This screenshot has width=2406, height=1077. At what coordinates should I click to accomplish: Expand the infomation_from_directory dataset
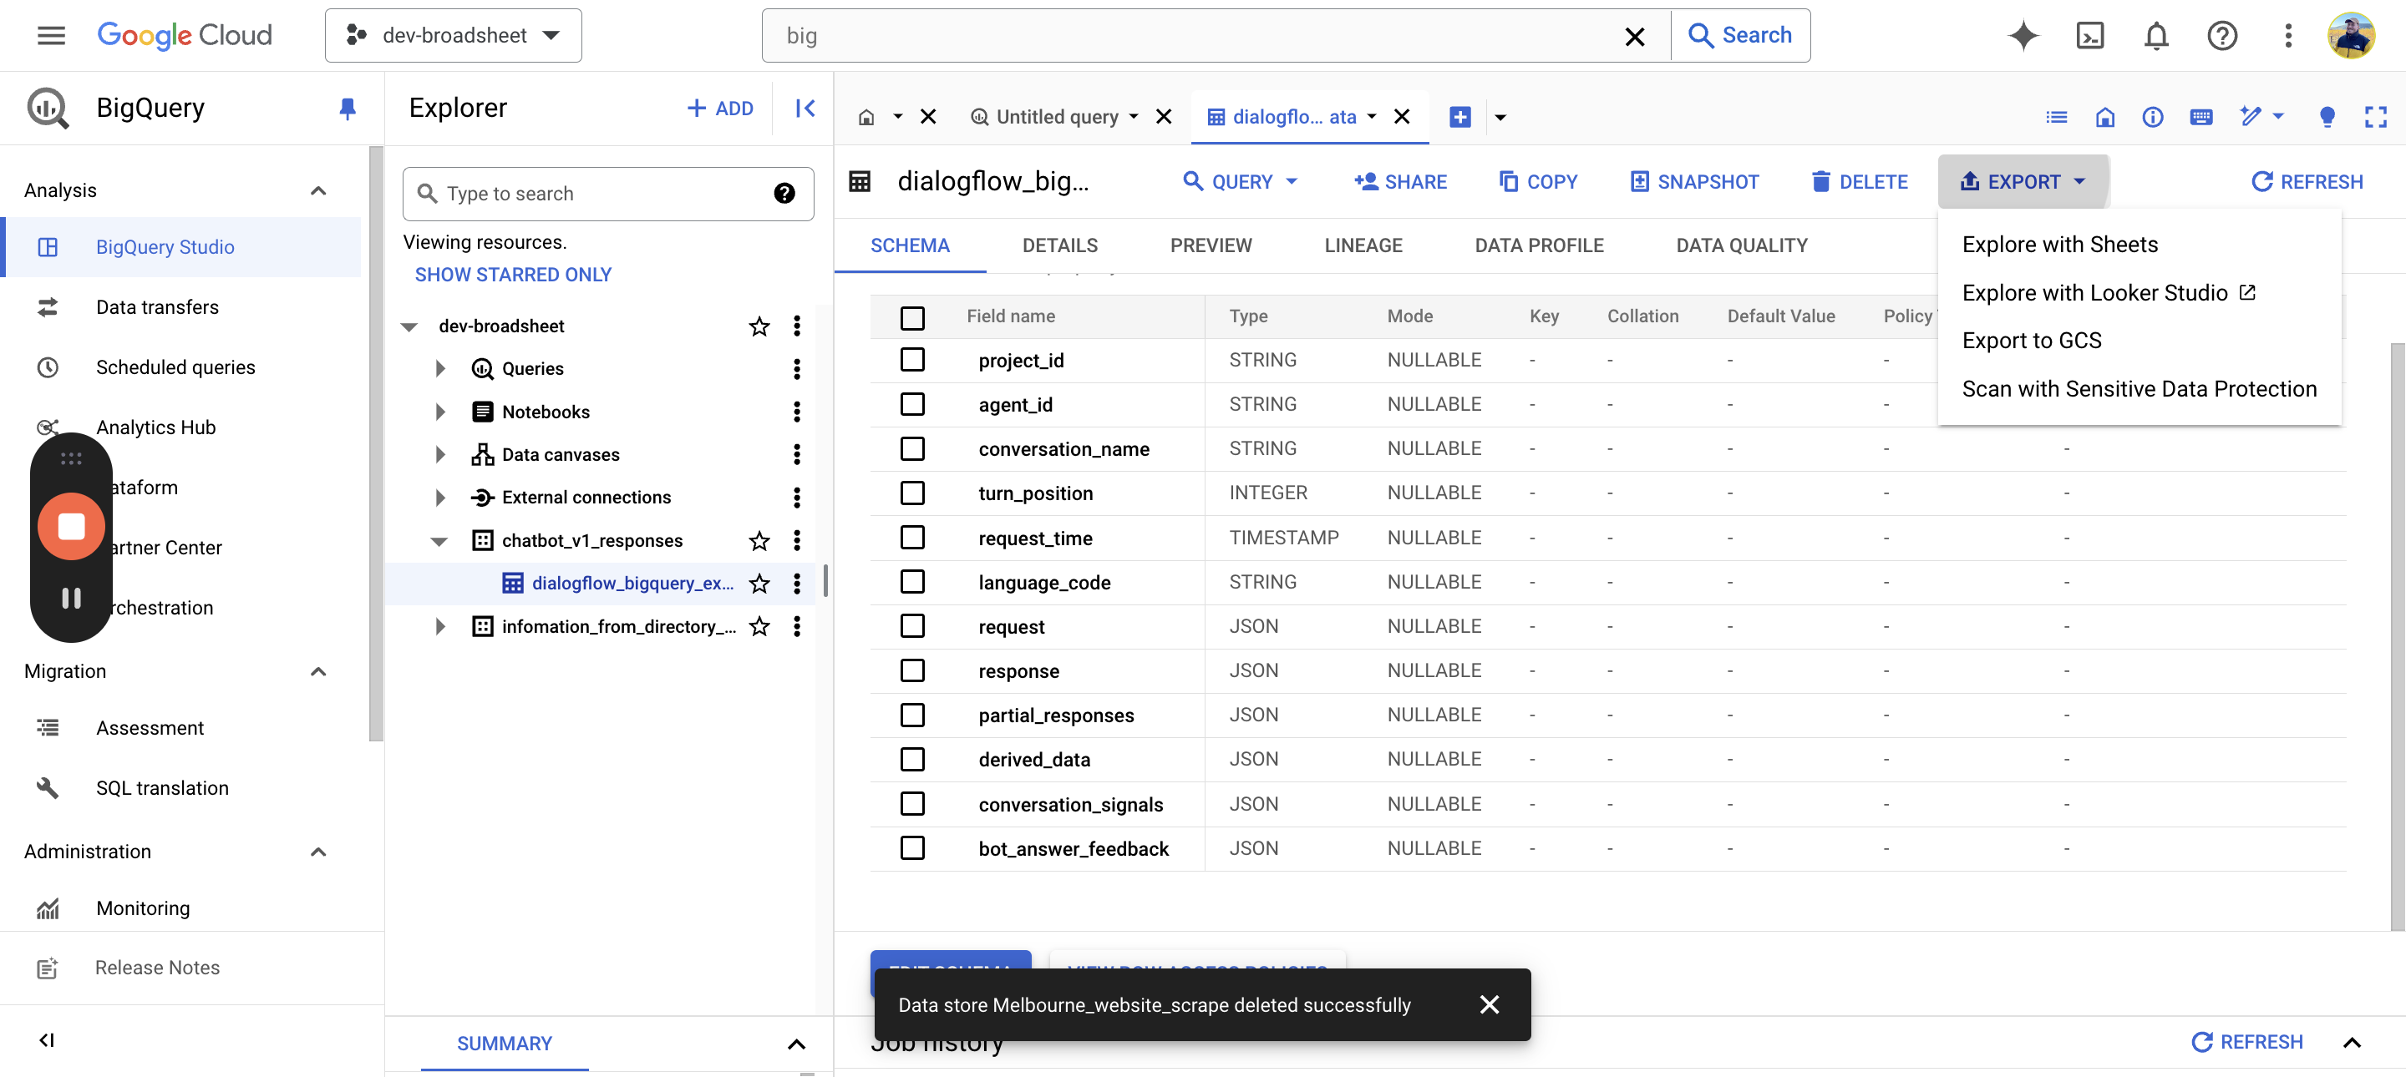[440, 626]
